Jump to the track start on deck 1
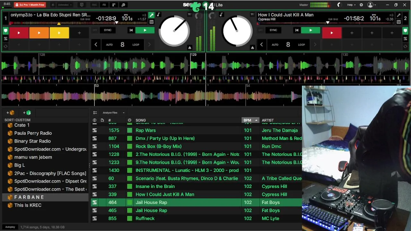 131,30
